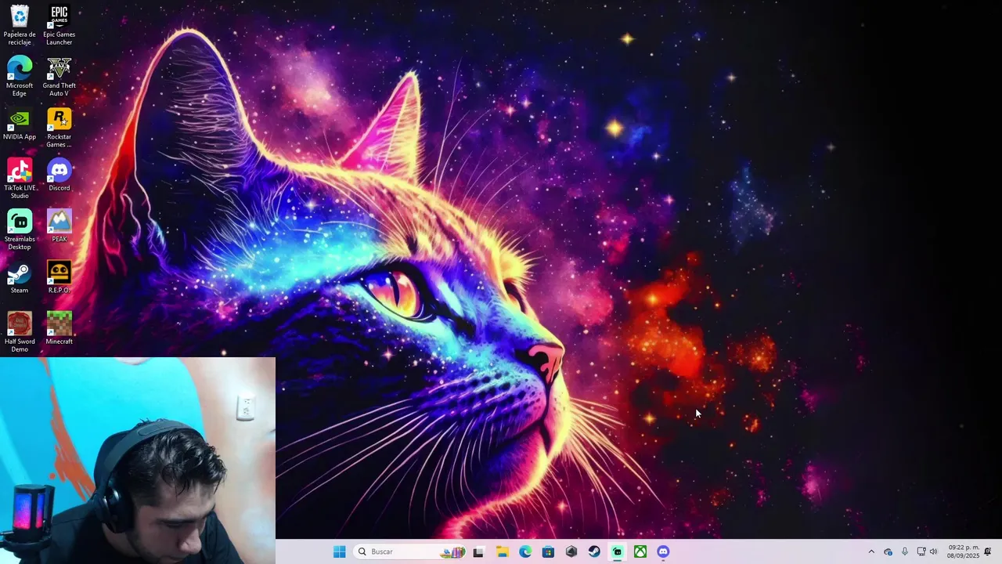Select Streamlabs Desktop shortcut on desktop
The height and width of the screenshot is (564, 1002).
pos(20,230)
